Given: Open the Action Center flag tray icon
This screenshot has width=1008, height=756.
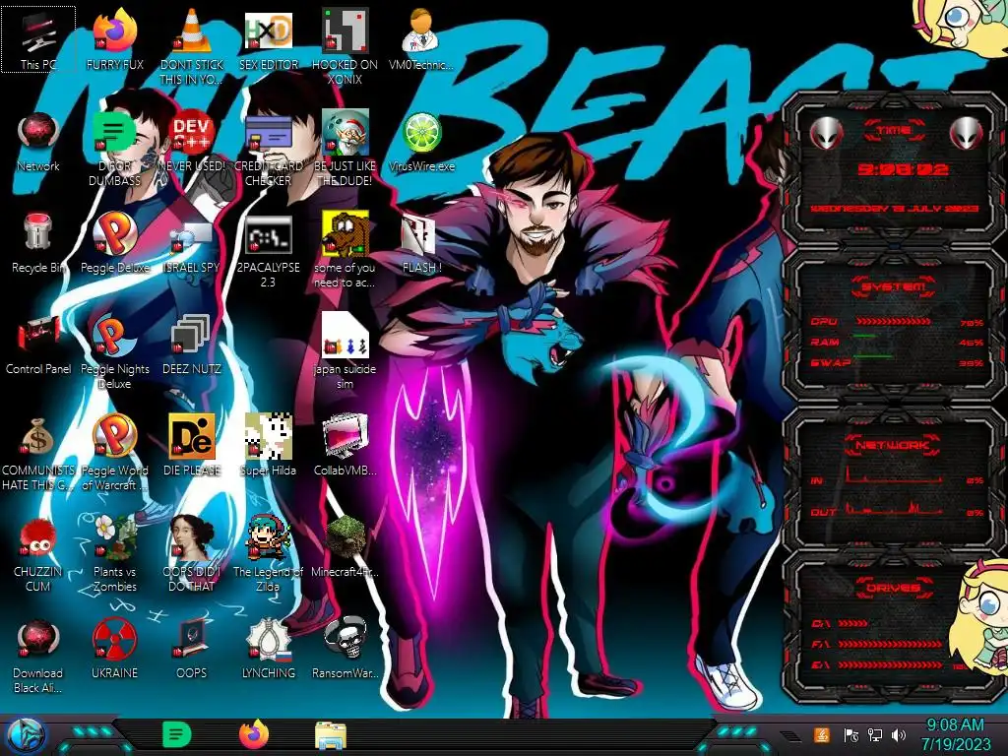Looking at the screenshot, I should click(850, 734).
